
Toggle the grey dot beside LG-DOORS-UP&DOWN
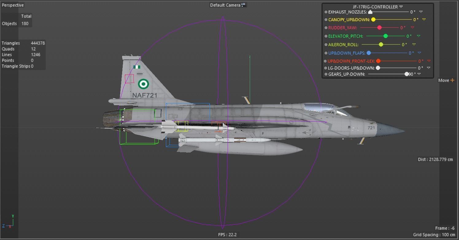(326, 68)
